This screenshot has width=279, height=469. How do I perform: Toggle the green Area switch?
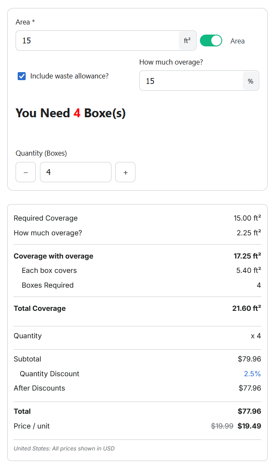click(x=211, y=40)
